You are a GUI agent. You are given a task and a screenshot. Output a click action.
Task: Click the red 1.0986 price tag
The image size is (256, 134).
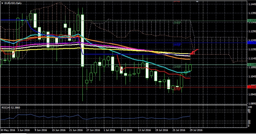(x=252, y=87)
